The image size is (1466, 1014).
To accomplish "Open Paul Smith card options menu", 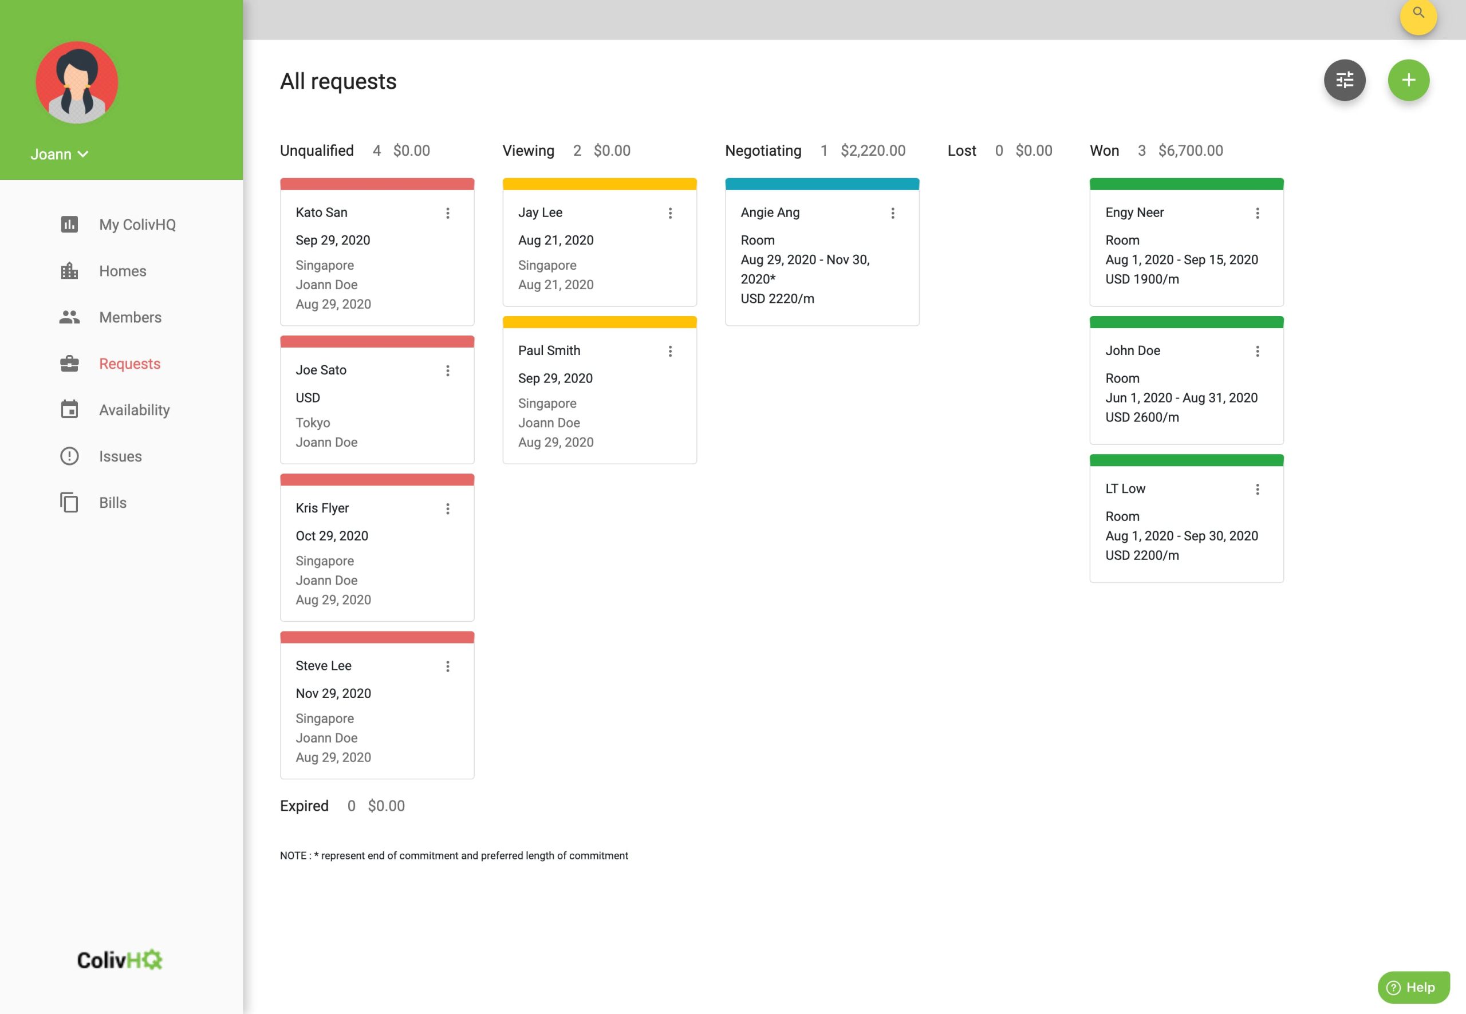I will pos(670,351).
